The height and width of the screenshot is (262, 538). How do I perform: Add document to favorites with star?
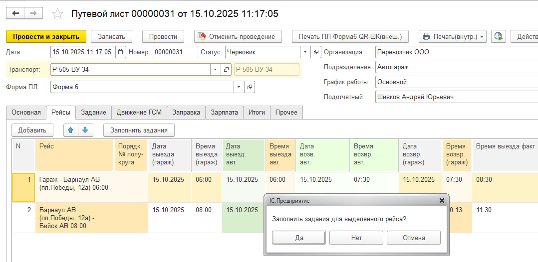[x=58, y=14]
